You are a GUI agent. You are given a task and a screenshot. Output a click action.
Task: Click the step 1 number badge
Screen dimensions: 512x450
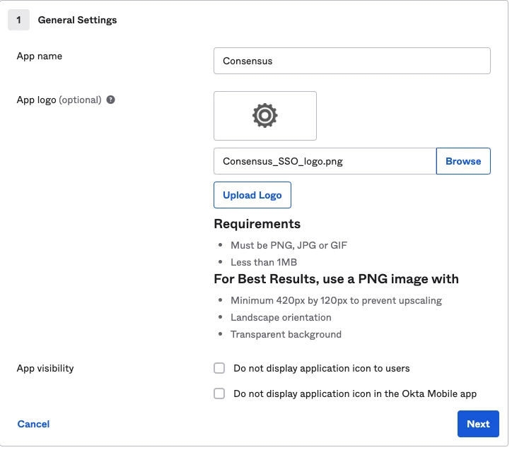18,20
